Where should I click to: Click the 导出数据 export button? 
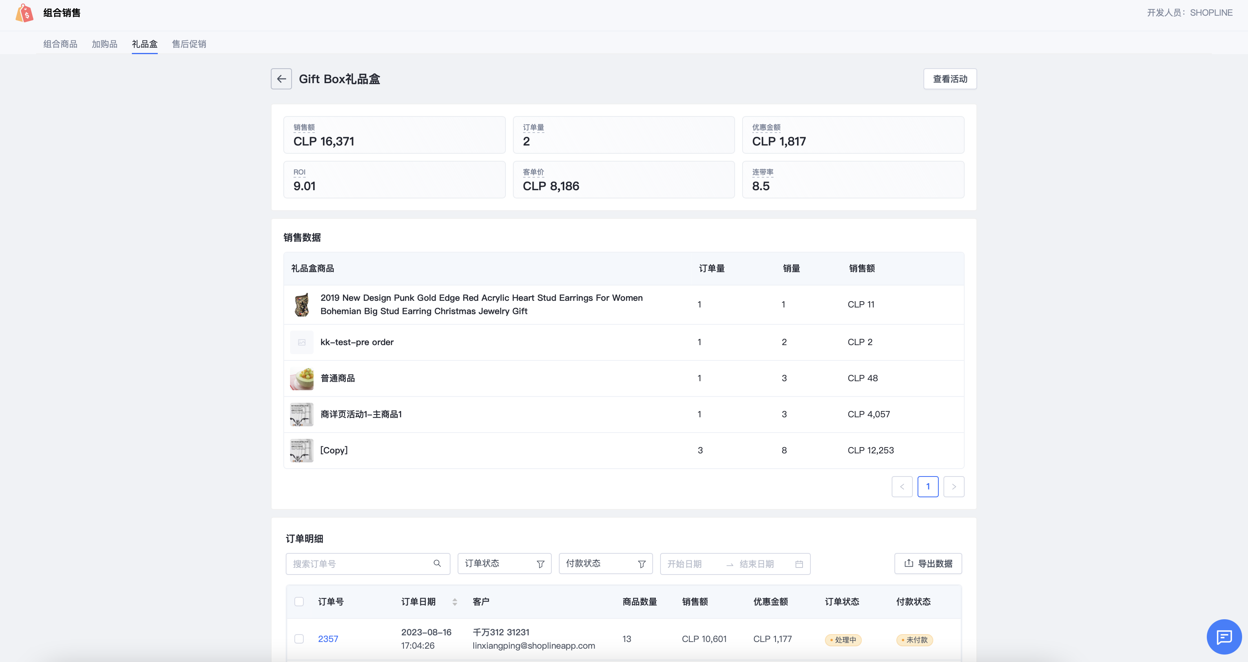click(x=928, y=563)
